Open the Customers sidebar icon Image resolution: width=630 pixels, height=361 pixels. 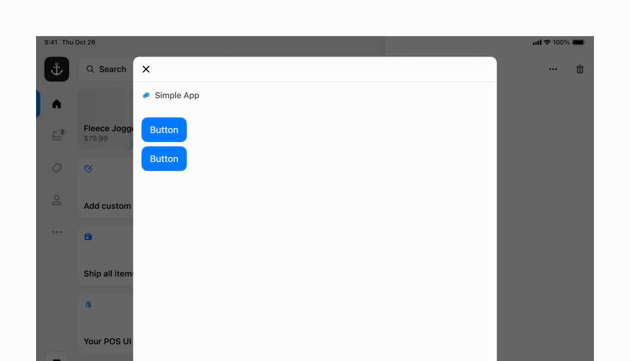[56, 199]
